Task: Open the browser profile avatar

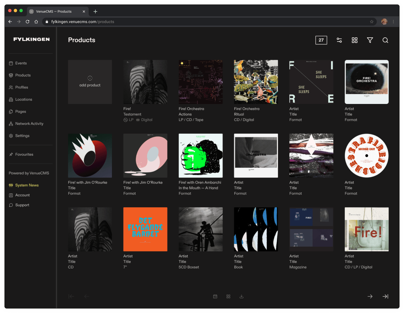Action: tap(384, 22)
